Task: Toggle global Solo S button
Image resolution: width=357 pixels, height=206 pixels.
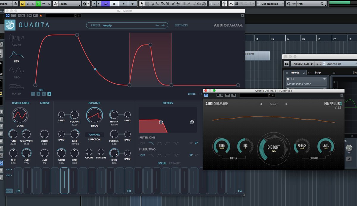Action: (x=28, y=4)
